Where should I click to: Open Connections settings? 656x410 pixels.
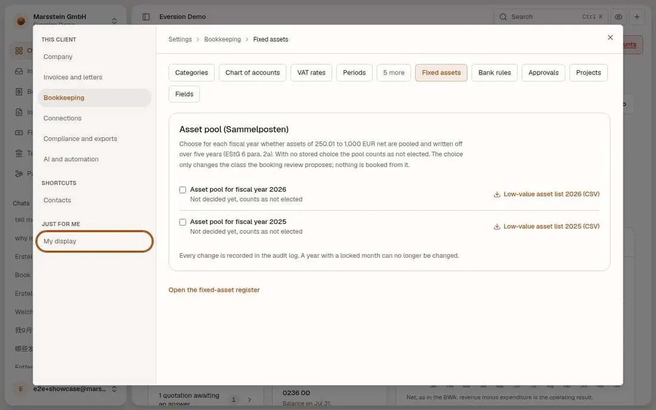coord(94,118)
